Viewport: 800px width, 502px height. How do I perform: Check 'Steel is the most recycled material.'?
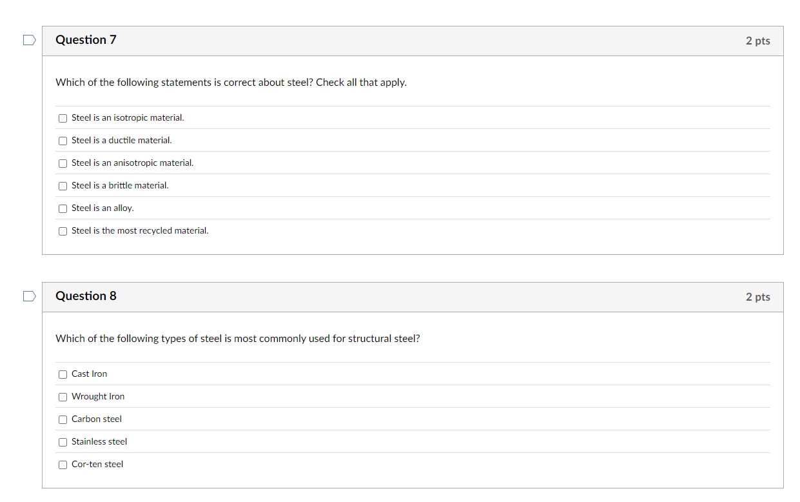coord(63,231)
